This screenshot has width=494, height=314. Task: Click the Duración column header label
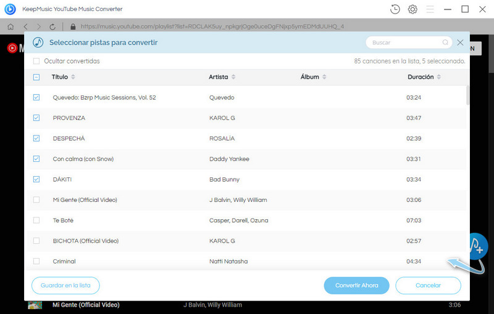pos(421,77)
